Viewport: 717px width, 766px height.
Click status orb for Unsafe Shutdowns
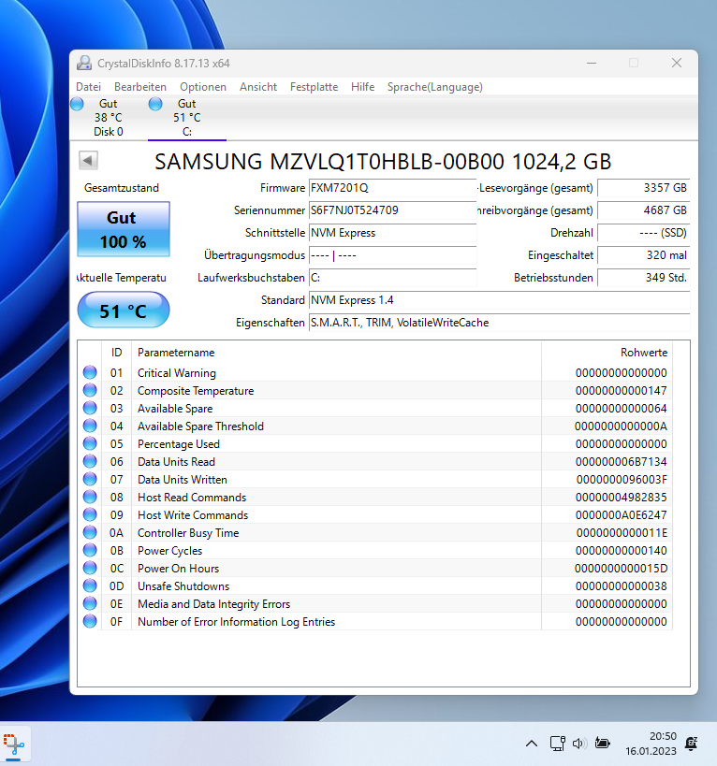[x=90, y=585]
